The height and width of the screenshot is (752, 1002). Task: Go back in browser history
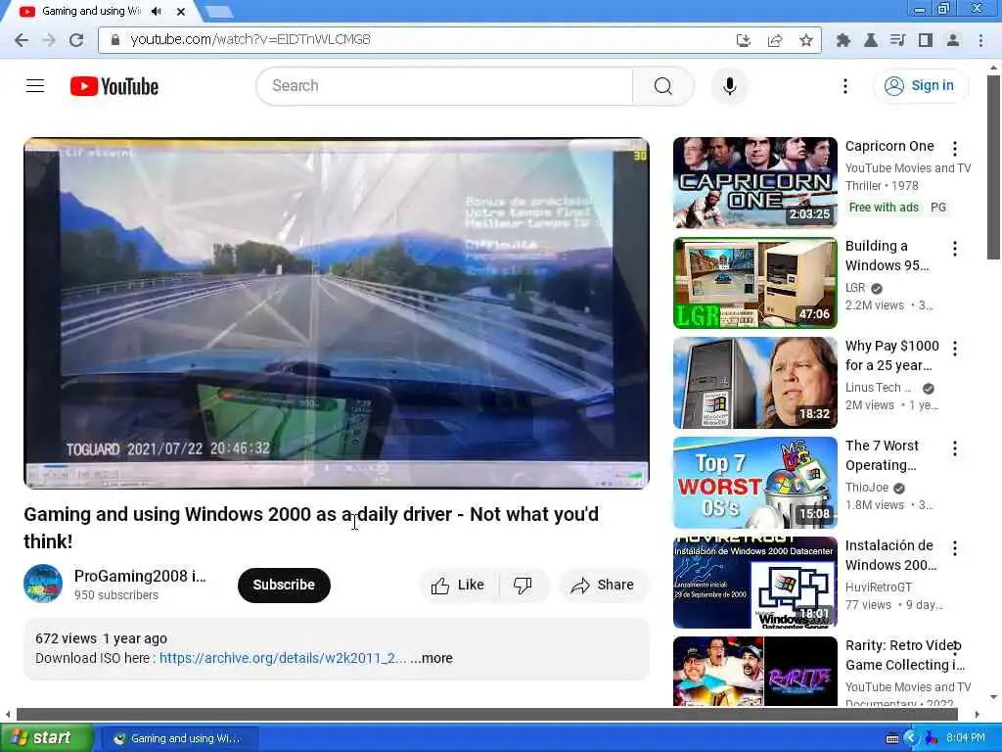pyautogui.click(x=22, y=39)
